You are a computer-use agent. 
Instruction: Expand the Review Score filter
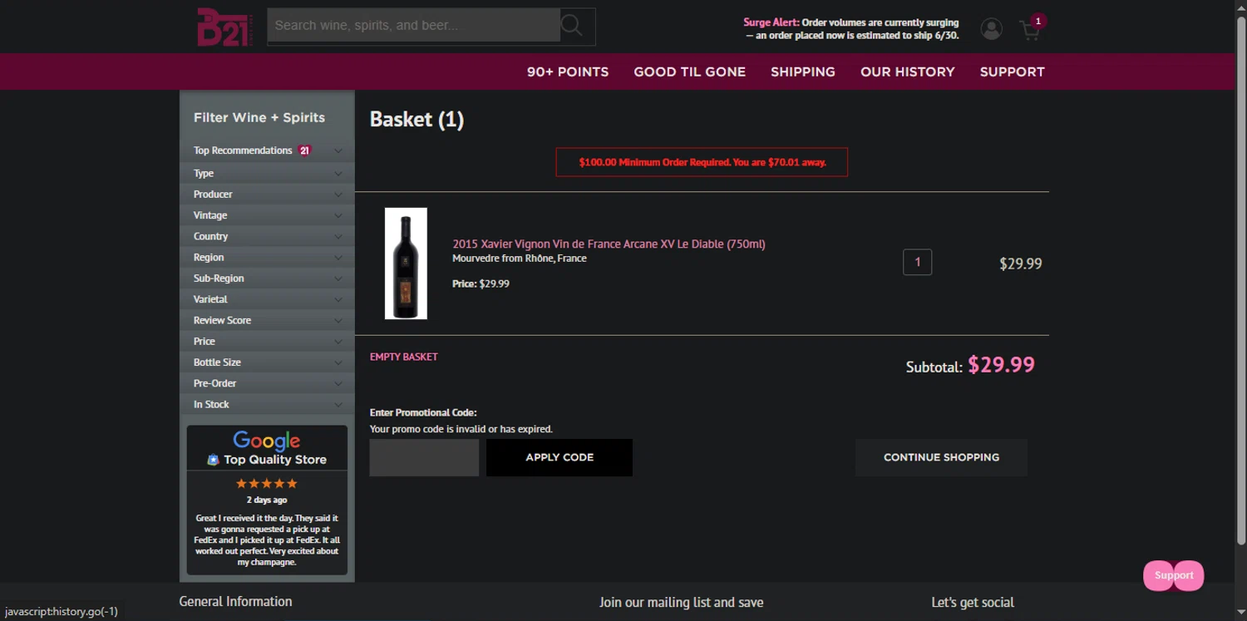[267, 320]
